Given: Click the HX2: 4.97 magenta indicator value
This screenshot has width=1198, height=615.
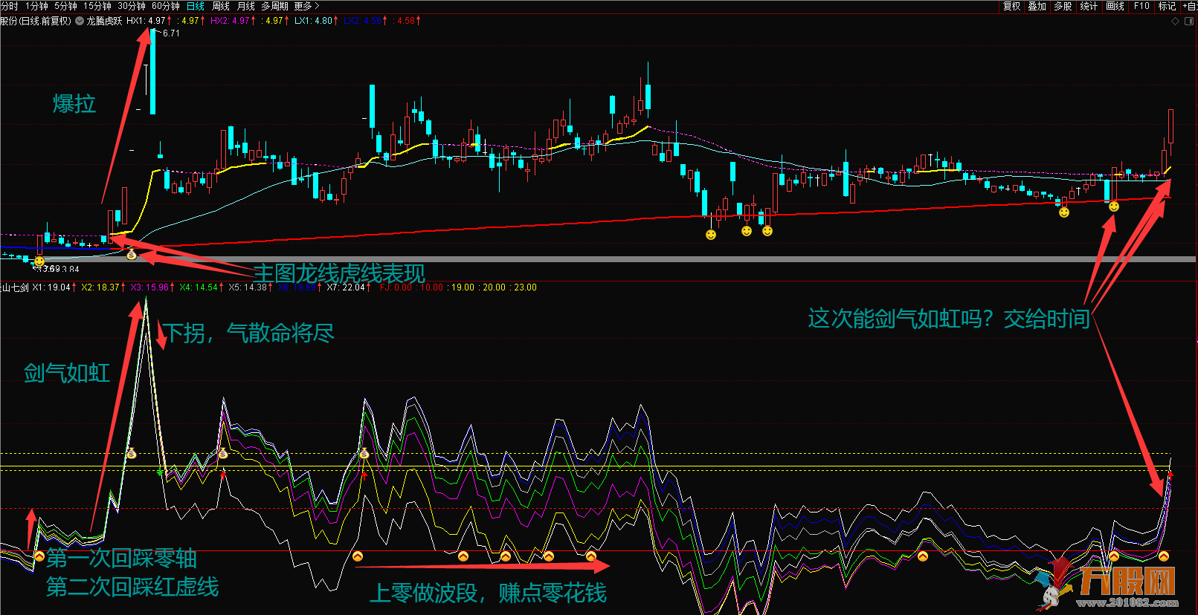Looking at the screenshot, I should 231,21.
